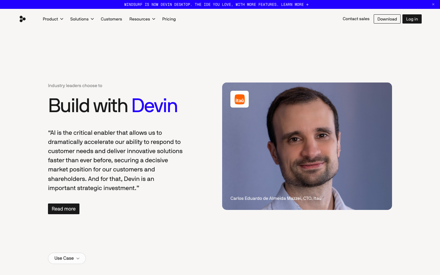Click the 'Build with Devin' heading
The height and width of the screenshot is (275, 440).
click(113, 106)
